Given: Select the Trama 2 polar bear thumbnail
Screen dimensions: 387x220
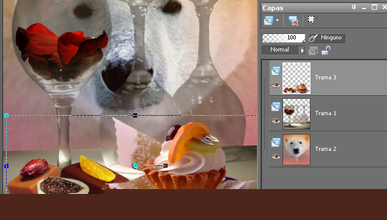Looking at the screenshot, I should click(296, 150).
